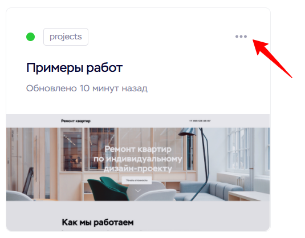Click the Обновлено 10 минут назад text
The height and width of the screenshot is (238, 305).
coord(87,88)
